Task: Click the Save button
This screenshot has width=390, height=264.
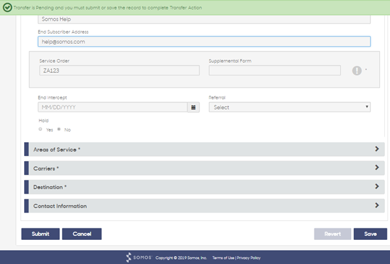Action: (370, 234)
